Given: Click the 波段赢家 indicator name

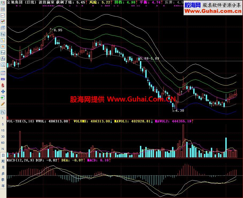Looking at the screenshot, I should point(47,2).
